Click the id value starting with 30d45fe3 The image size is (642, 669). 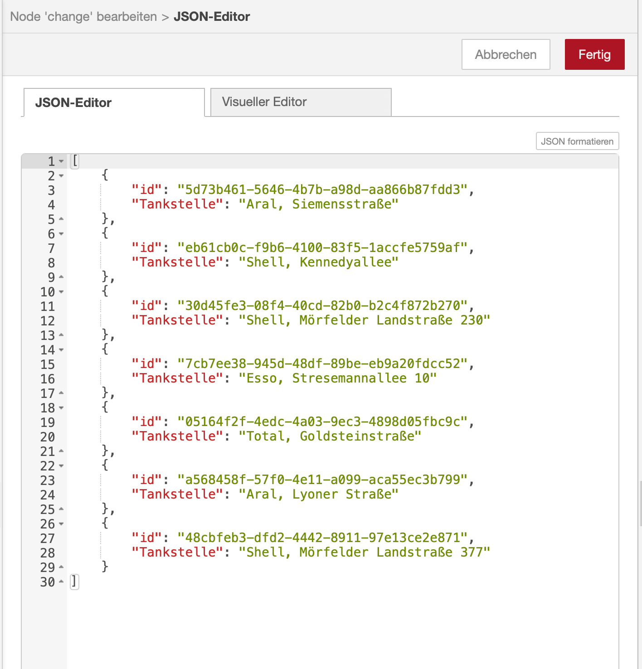(x=322, y=305)
